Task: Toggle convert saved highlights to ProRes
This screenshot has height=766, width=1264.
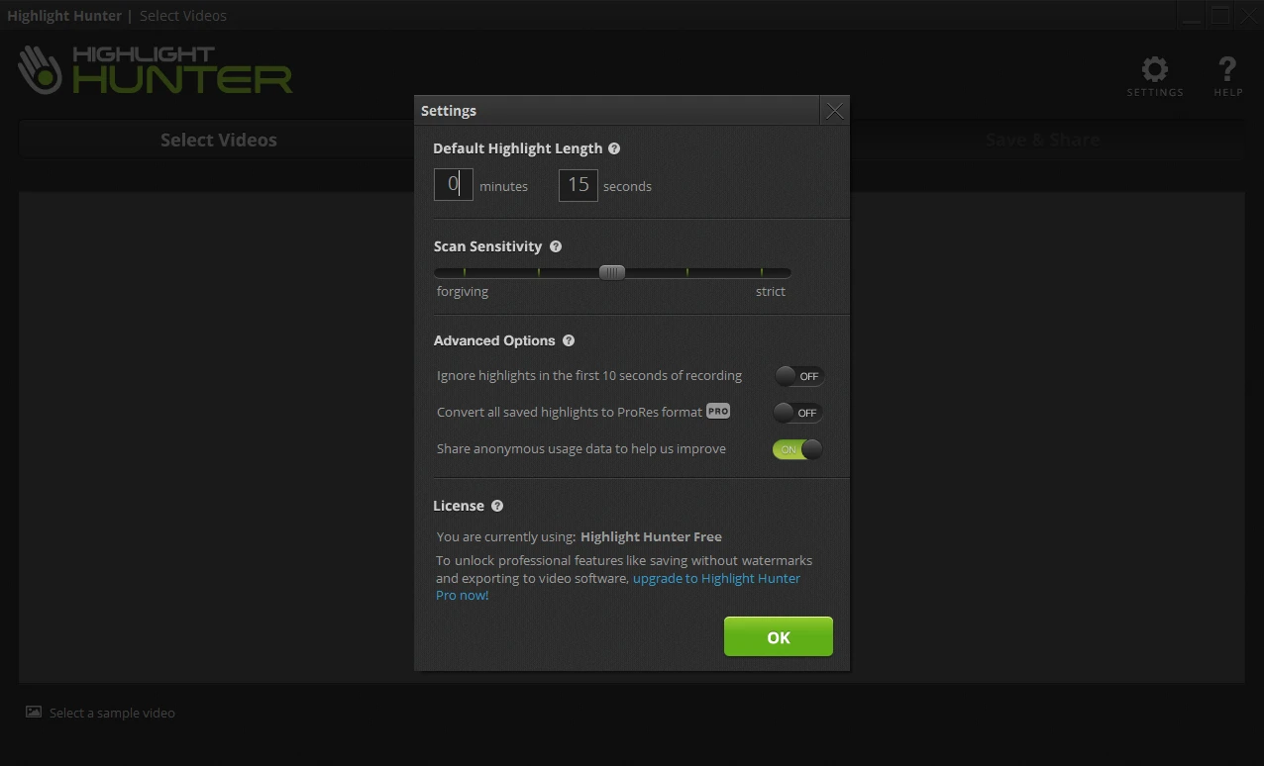Action: [x=798, y=413]
